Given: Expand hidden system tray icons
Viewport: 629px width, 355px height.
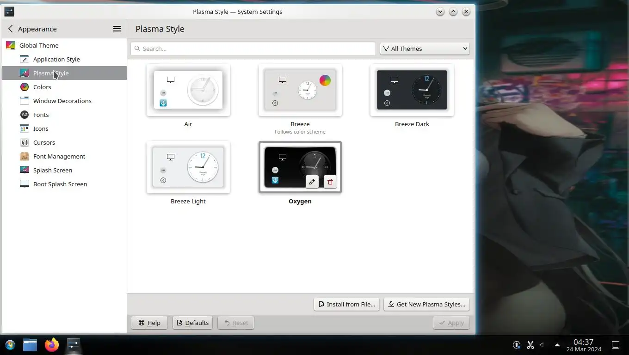Looking at the screenshot, I should pos(557,345).
